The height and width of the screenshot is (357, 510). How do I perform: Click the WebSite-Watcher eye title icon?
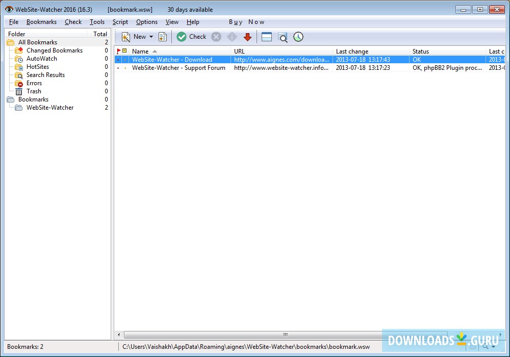(9, 9)
